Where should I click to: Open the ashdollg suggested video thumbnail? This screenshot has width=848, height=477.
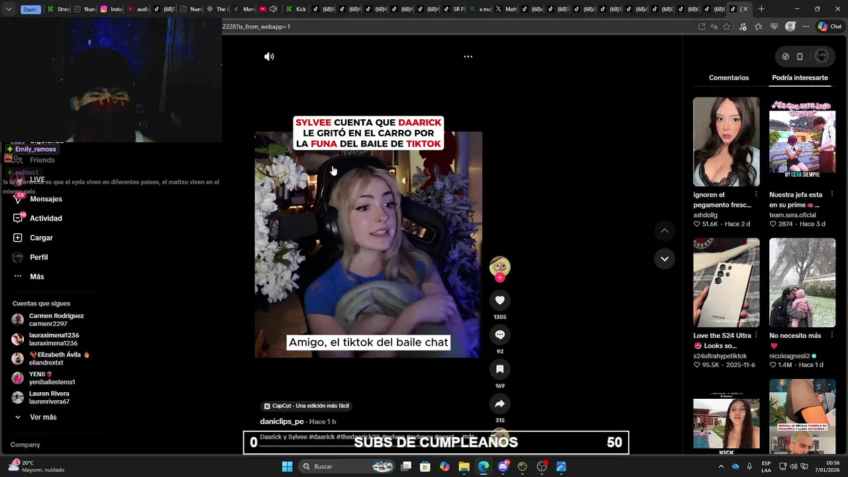[726, 142]
